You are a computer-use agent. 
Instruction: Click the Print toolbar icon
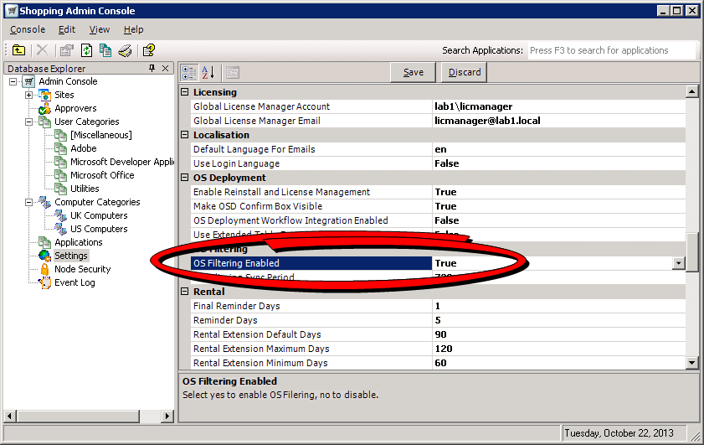pyautogui.click(x=124, y=50)
